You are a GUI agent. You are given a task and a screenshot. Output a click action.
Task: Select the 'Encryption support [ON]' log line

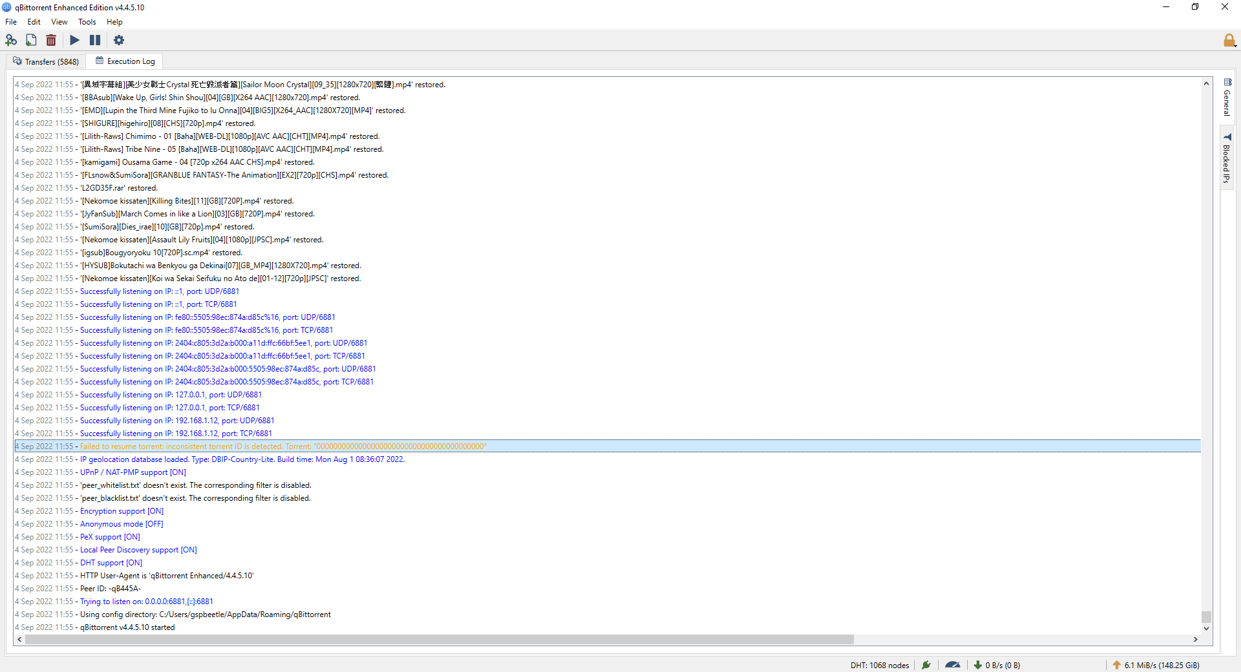coord(607,511)
